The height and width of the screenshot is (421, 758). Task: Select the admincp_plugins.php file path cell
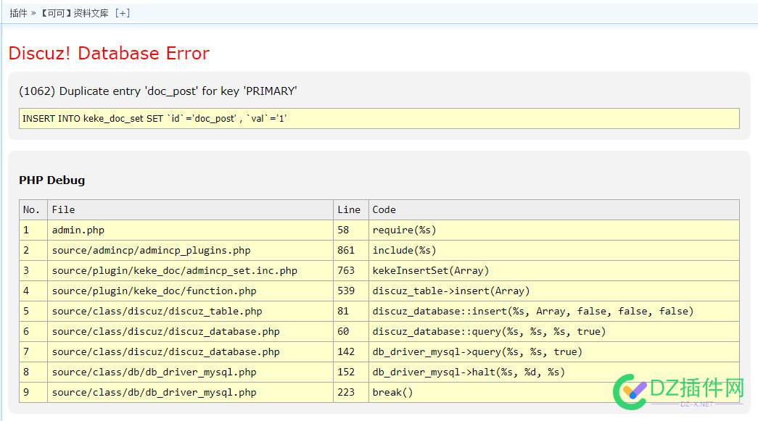click(x=151, y=251)
